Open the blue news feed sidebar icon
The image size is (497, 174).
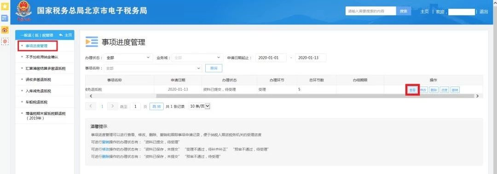[5, 18]
